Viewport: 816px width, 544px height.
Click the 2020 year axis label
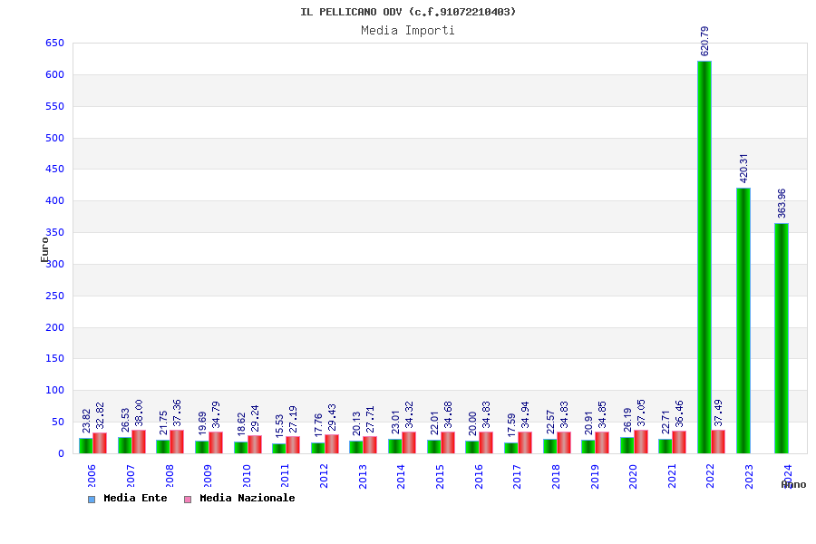point(633,476)
